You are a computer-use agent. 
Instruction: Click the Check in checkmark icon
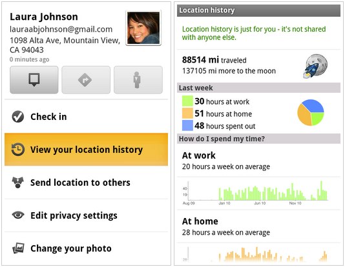pyautogui.click(x=18, y=116)
